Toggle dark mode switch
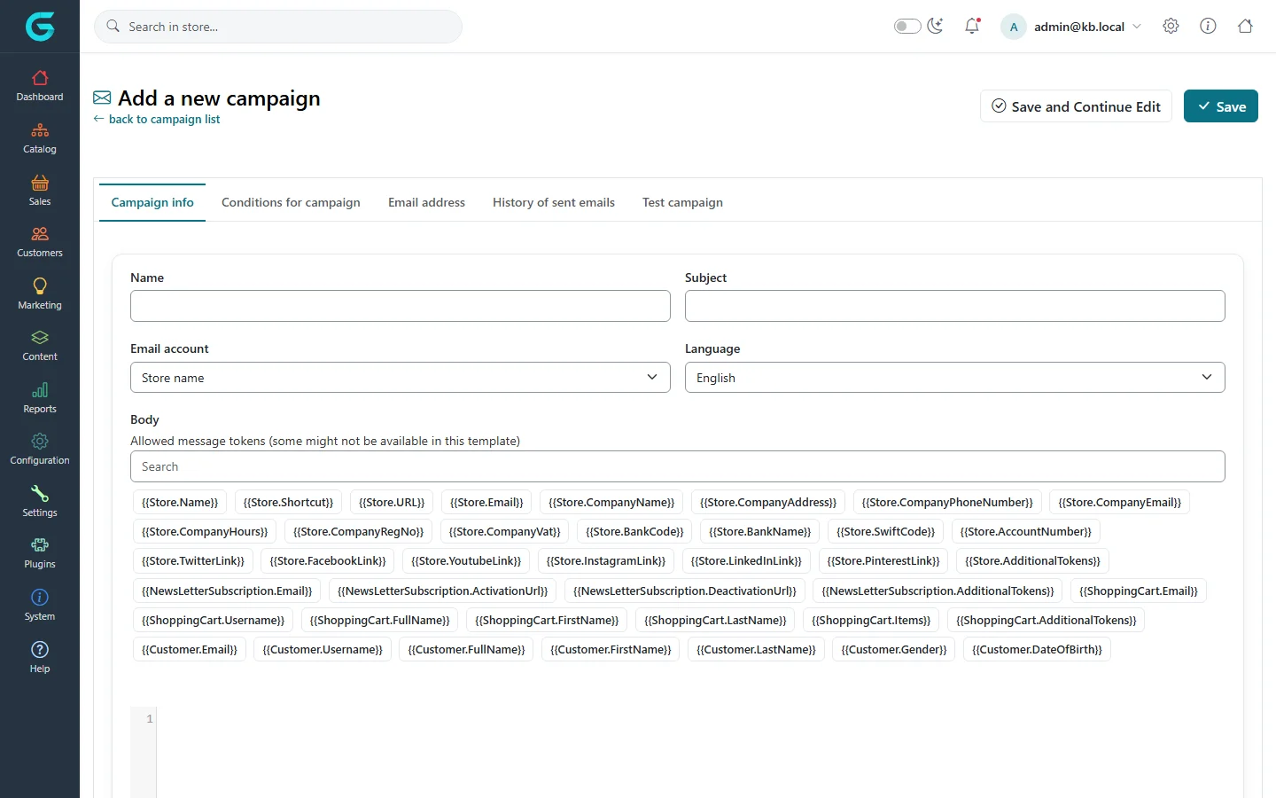The width and height of the screenshot is (1276, 798). (x=907, y=27)
